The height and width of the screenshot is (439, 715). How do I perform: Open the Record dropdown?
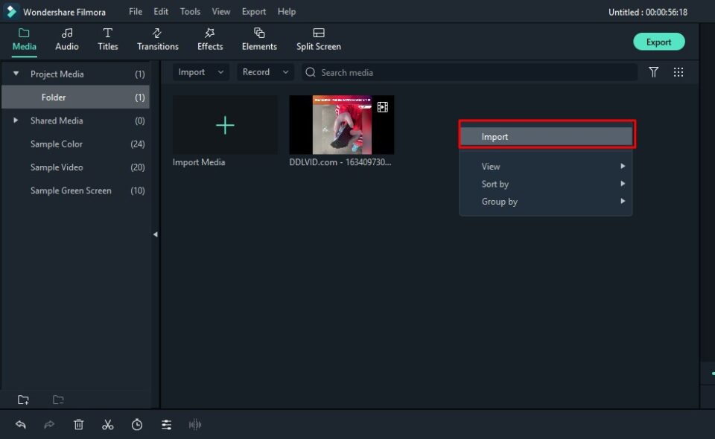[265, 72]
